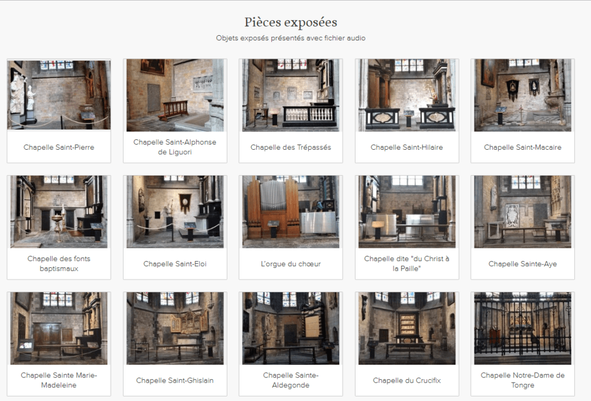The image size is (591, 401).
Task: View the Chapelle Saint-Macaire thumbnail
Action: [x=522, y=95]
